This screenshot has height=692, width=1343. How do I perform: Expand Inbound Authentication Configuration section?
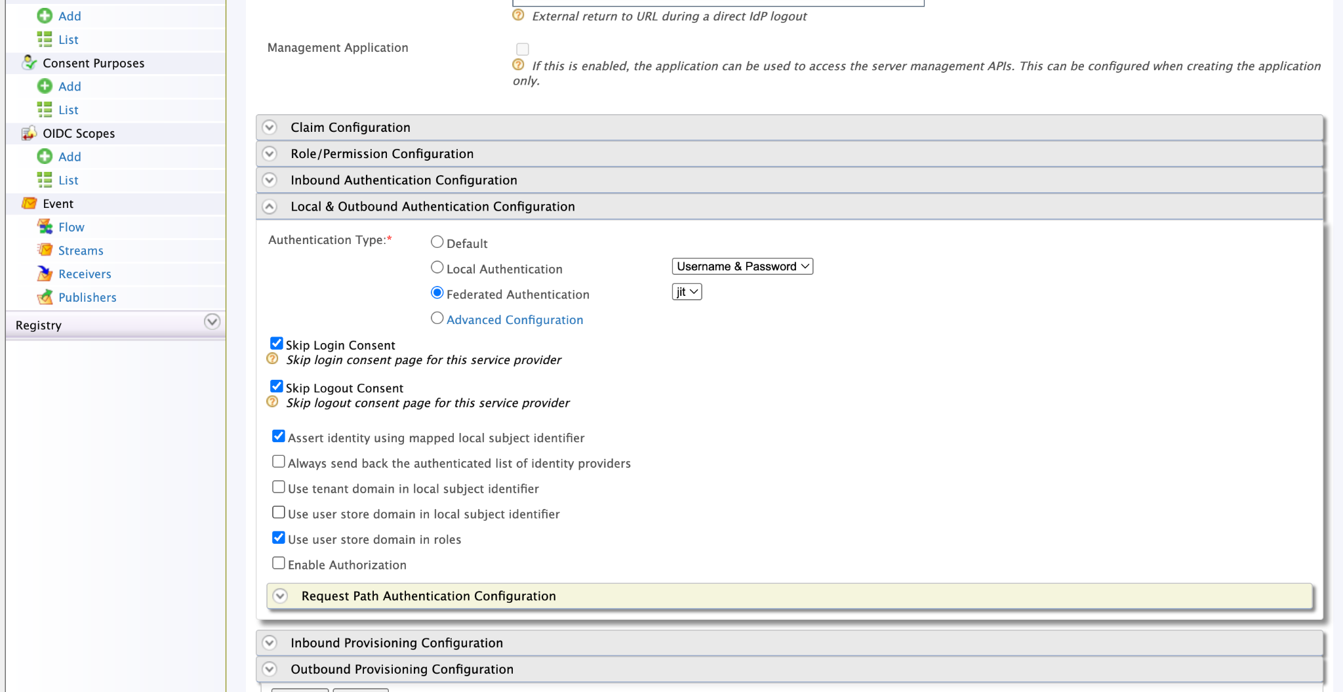point(790,180)
